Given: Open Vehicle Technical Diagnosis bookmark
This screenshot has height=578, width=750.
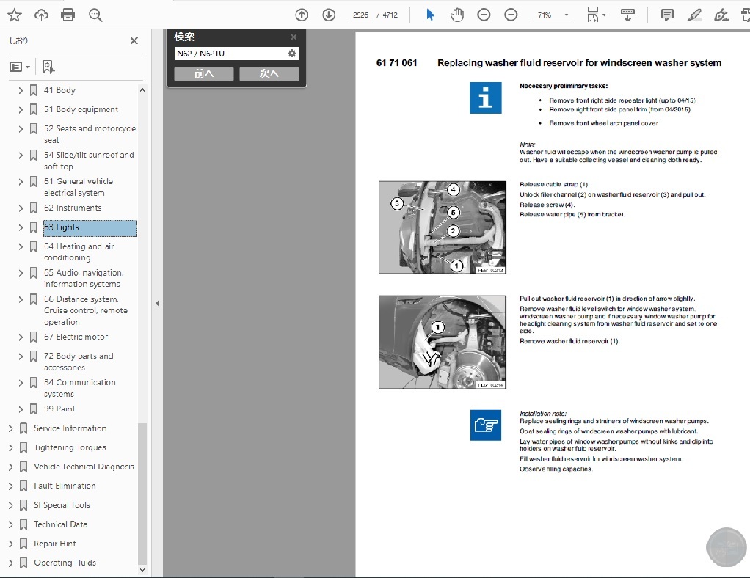Looking at the screenshot, I should point(84,467).
